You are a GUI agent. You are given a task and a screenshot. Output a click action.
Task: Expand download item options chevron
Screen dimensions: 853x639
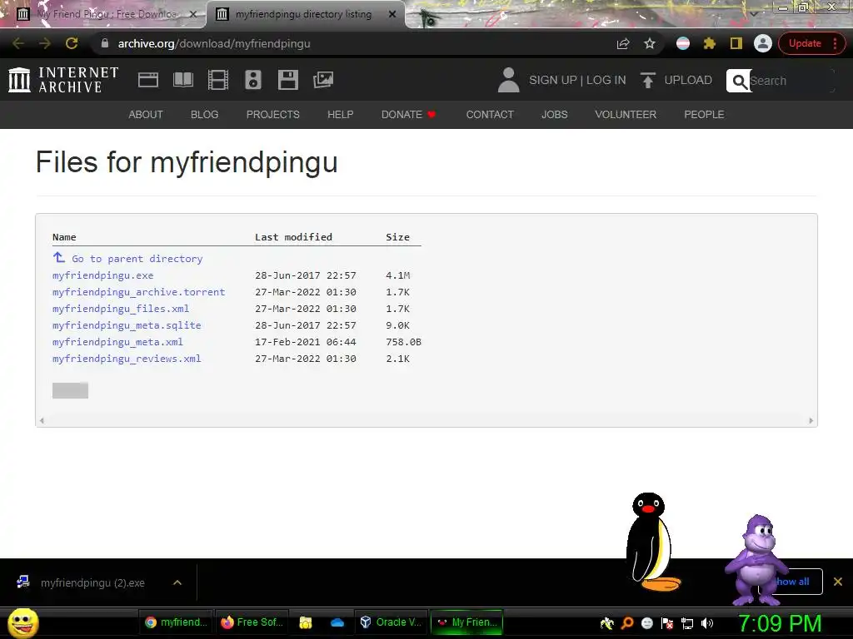(x=177, y=582)
